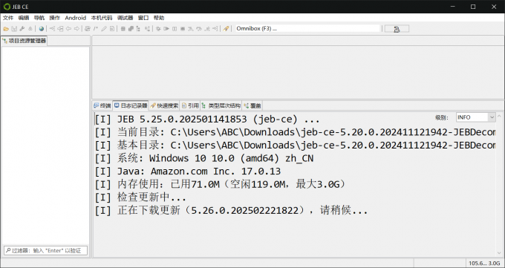
Task: Click log line starting with 内存使用
Action: 221,184
